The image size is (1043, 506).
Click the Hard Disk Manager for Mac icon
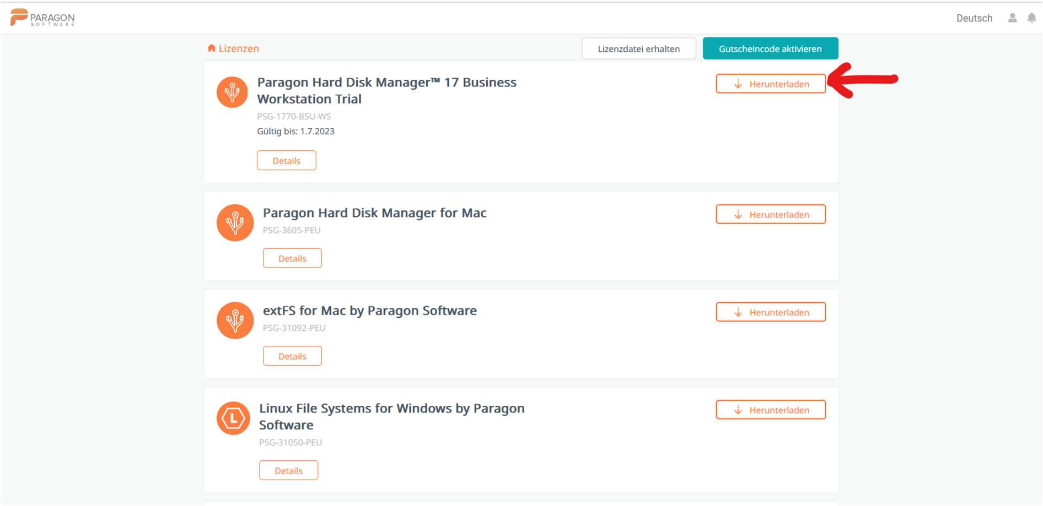(x=235, y=223)
